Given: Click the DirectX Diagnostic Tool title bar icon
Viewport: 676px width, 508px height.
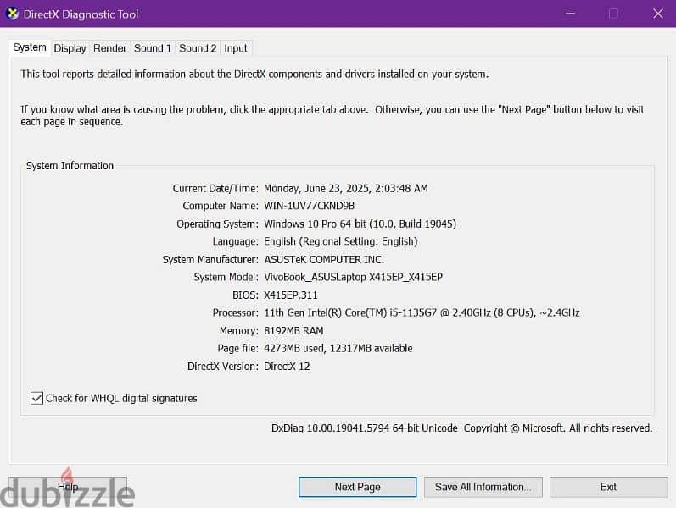Looking at the screenshot, I should (13, 14).
